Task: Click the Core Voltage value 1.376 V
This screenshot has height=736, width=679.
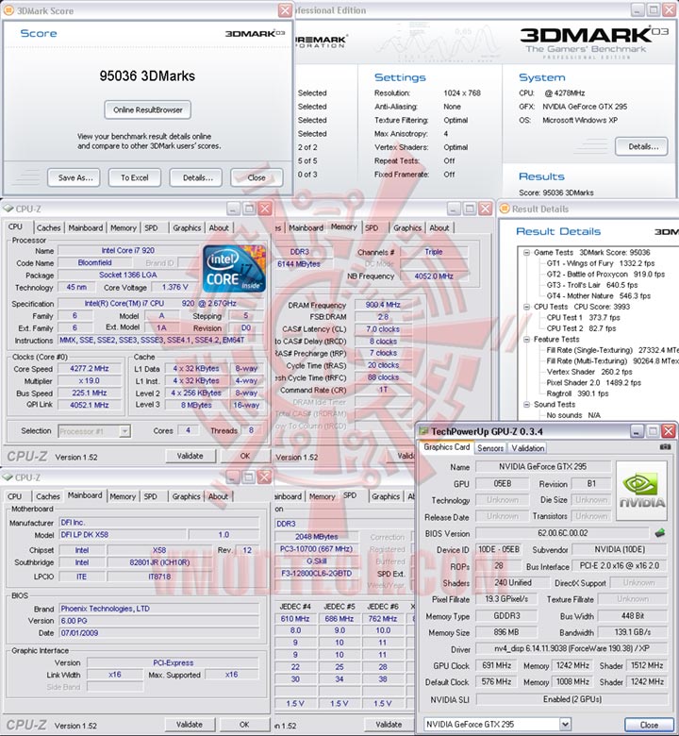Action: click(175, 287)
